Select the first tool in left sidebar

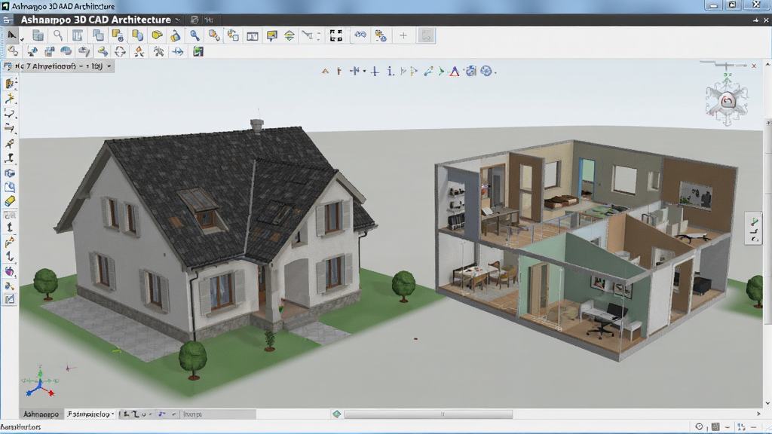(x=10, y=84)
